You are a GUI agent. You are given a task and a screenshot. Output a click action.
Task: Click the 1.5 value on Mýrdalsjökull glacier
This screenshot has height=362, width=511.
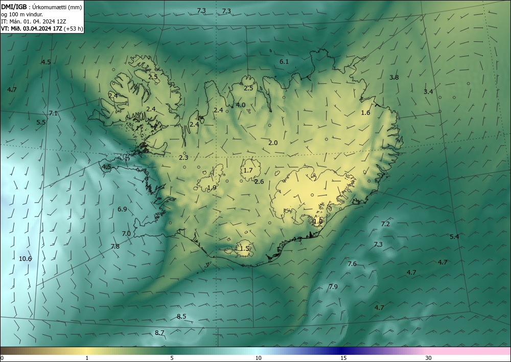click(244, 249)
